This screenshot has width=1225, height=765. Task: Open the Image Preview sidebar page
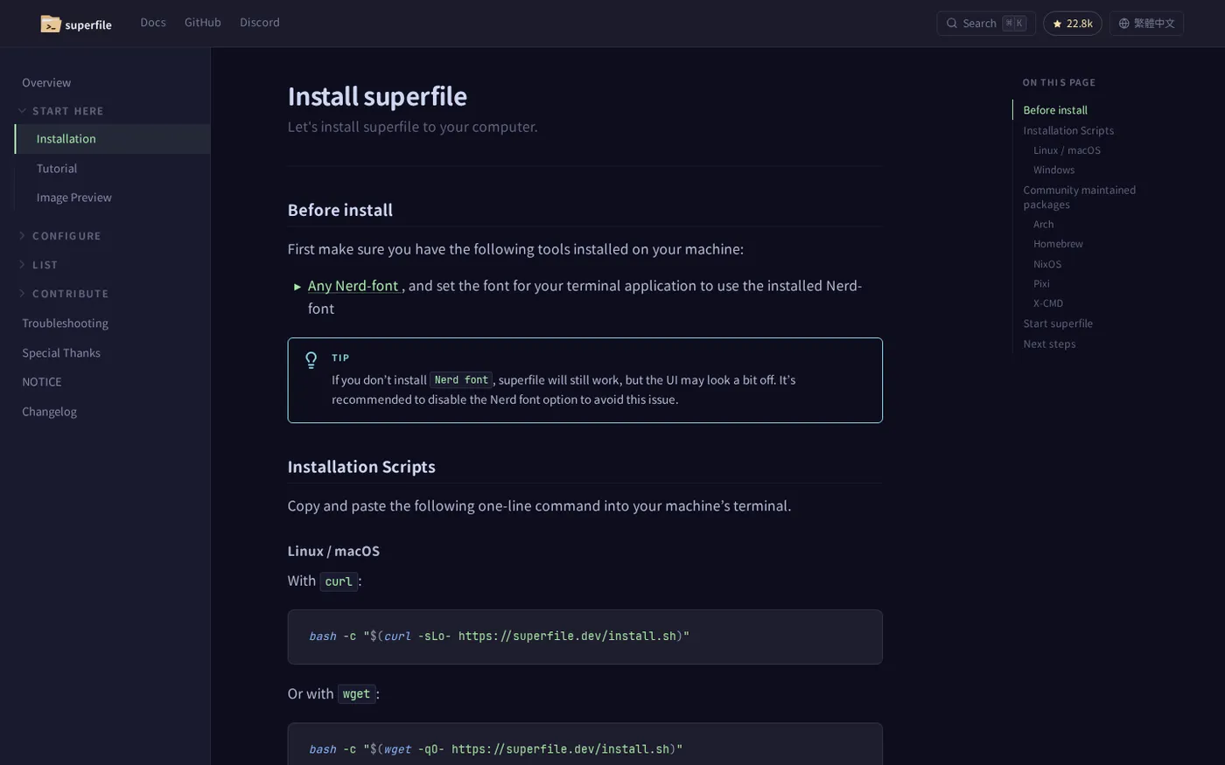(74, 198)
